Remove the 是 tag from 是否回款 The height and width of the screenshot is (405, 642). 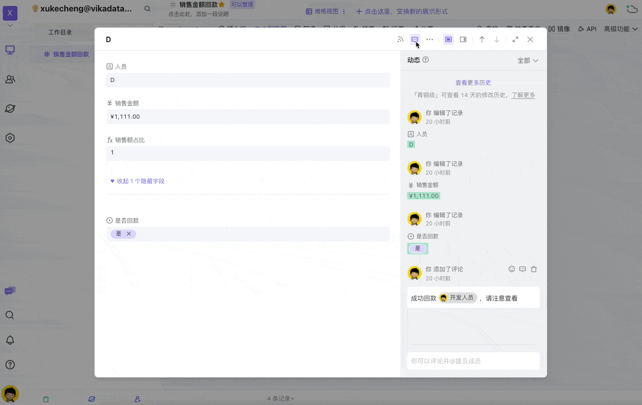(x=130, y=234)
